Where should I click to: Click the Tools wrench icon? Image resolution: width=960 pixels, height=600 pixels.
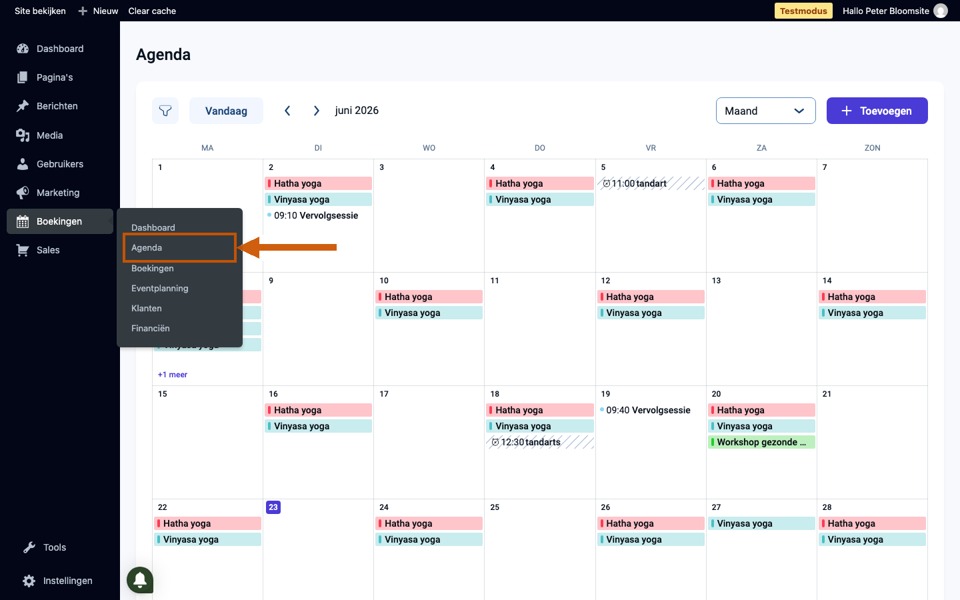29,547
